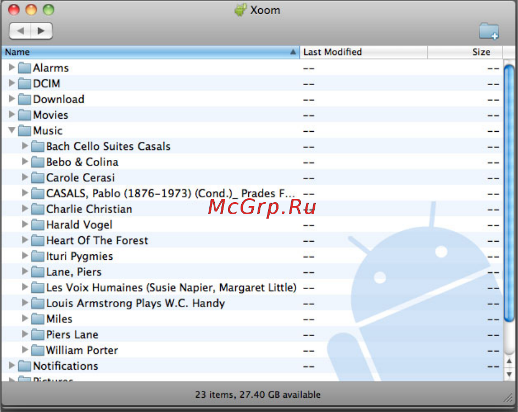Viewport: 518px width, 412px height.
Task: Click the Miles folder icon
Action: 38,319
